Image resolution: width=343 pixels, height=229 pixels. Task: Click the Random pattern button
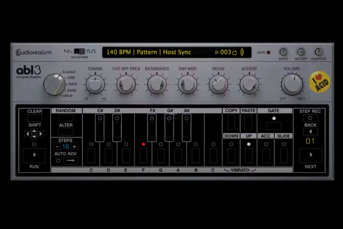pos(66,118)
